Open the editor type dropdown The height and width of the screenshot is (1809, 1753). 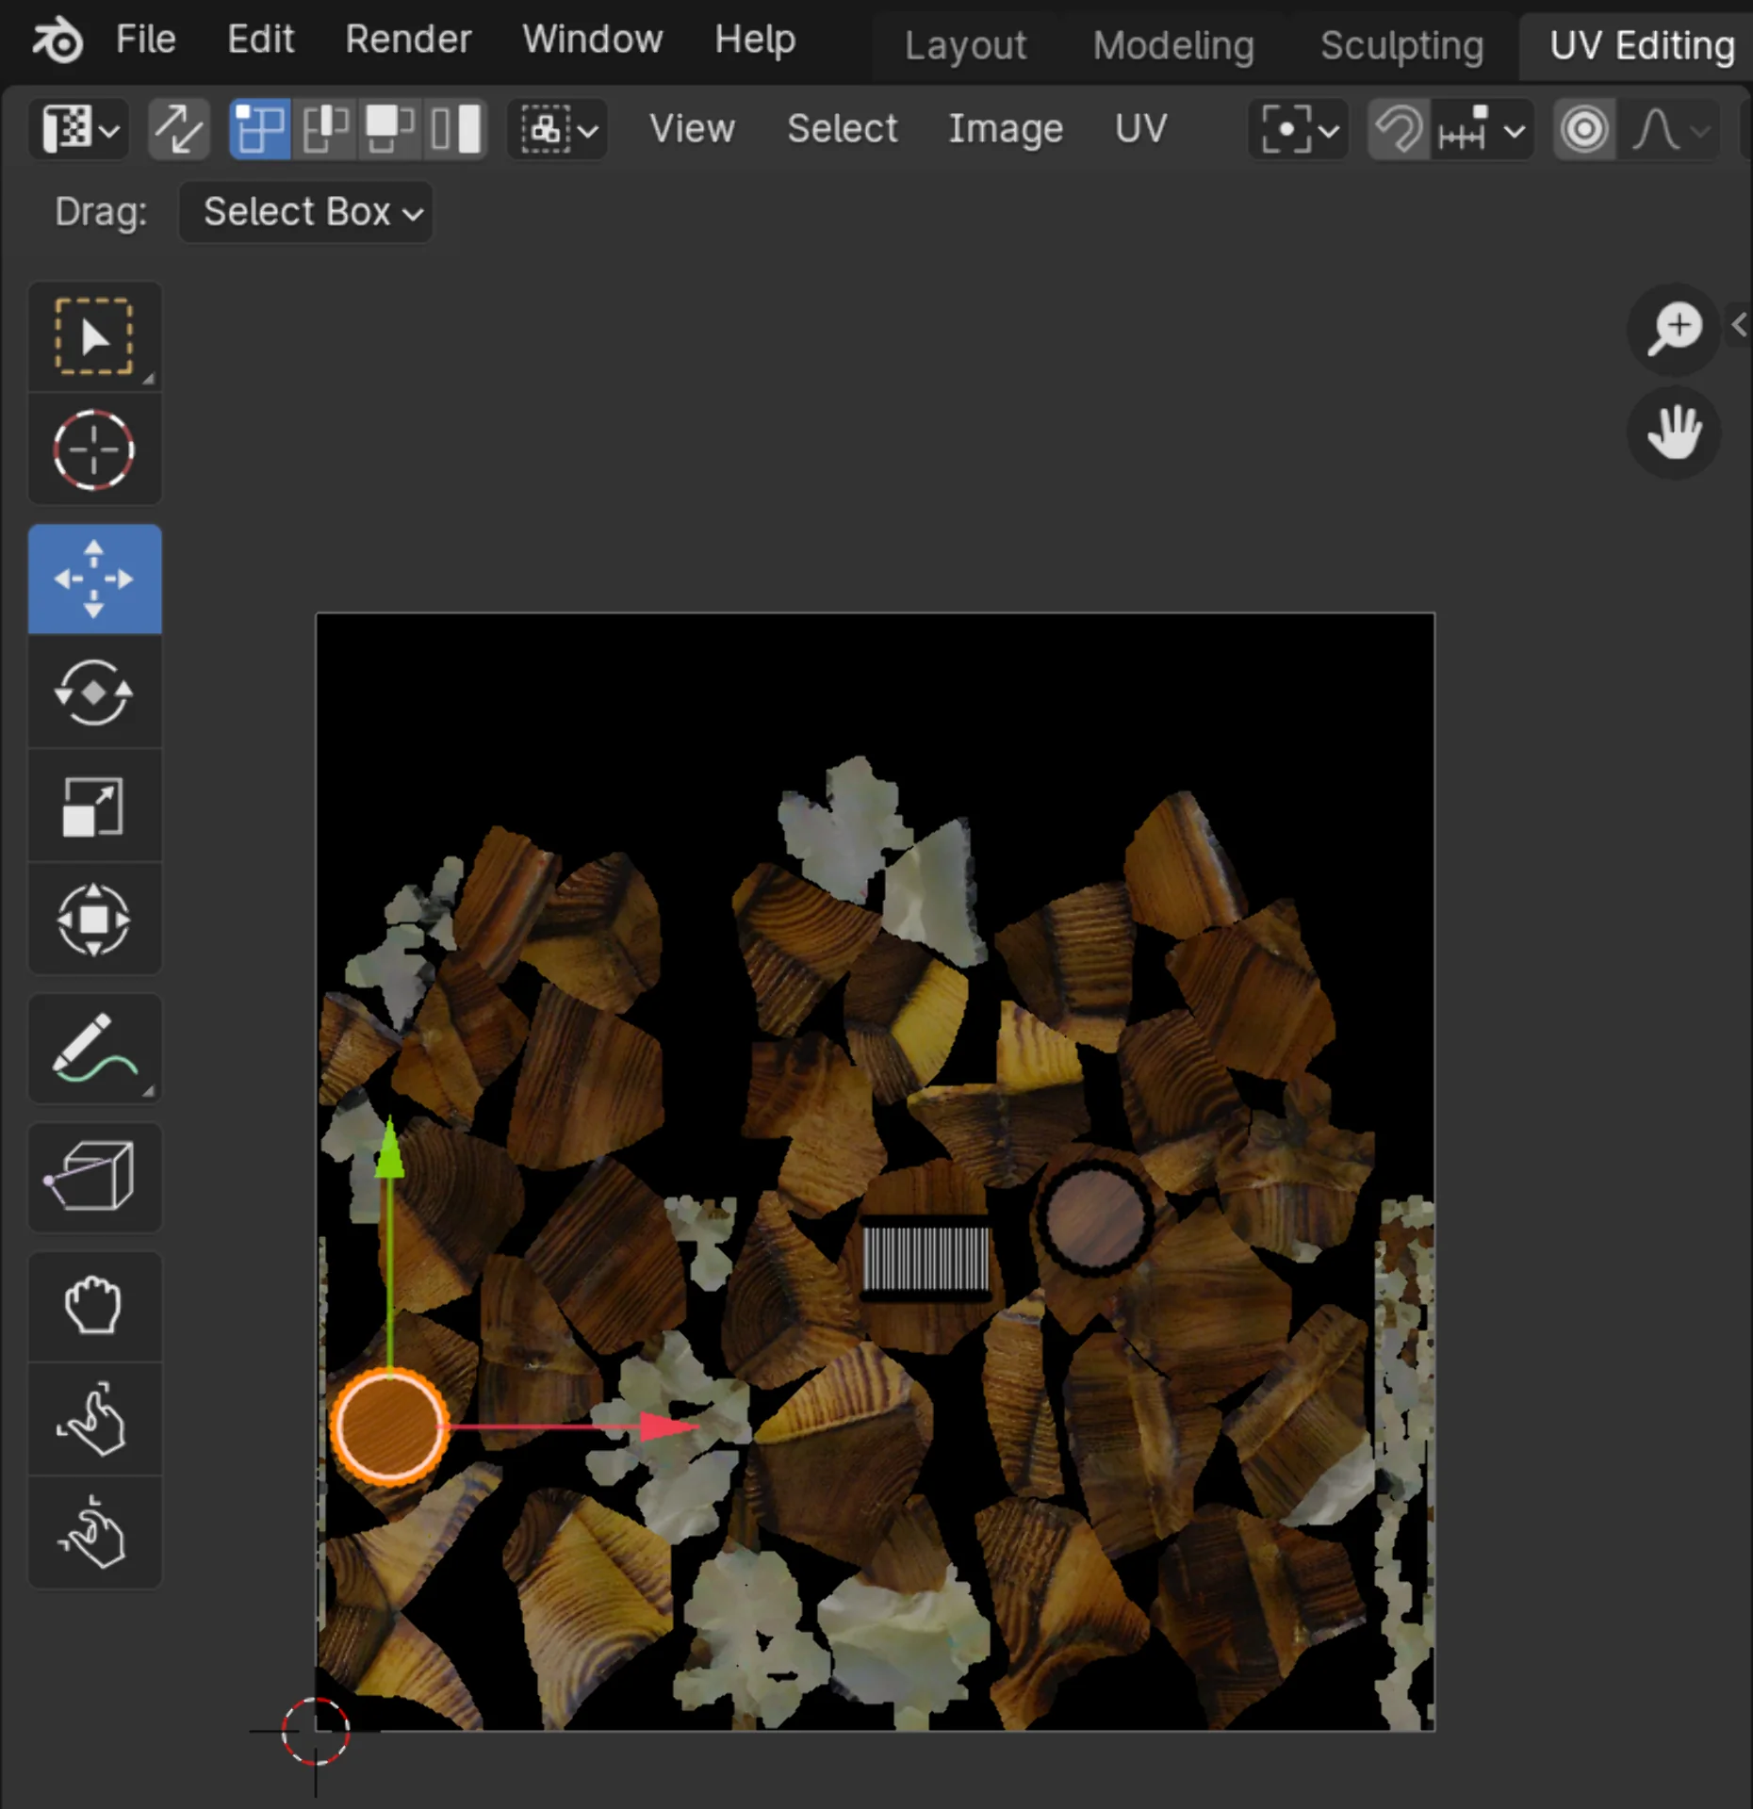click(79, 129)
